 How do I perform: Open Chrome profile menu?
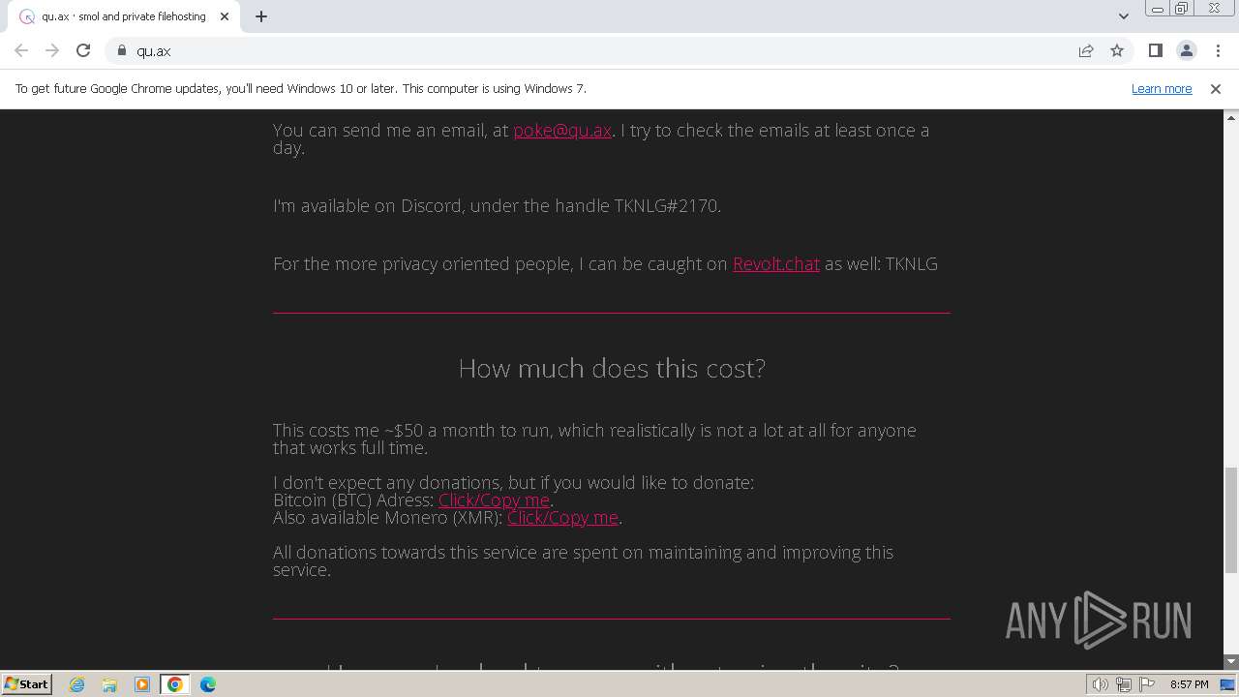[x=1186, y=50]
